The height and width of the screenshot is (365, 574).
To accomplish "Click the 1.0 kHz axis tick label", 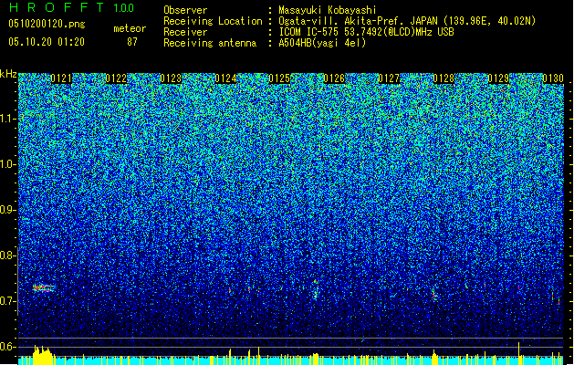I will pos(7,164).
